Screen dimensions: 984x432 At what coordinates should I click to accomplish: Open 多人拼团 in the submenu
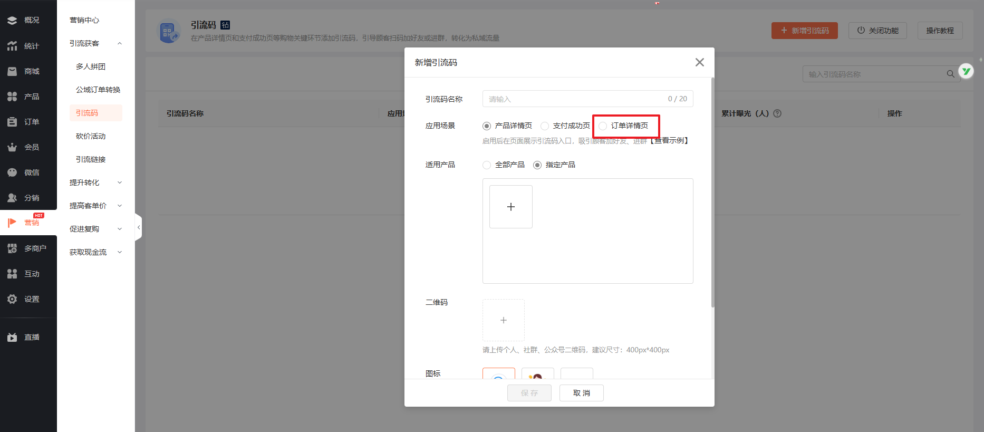click(91, 66)
